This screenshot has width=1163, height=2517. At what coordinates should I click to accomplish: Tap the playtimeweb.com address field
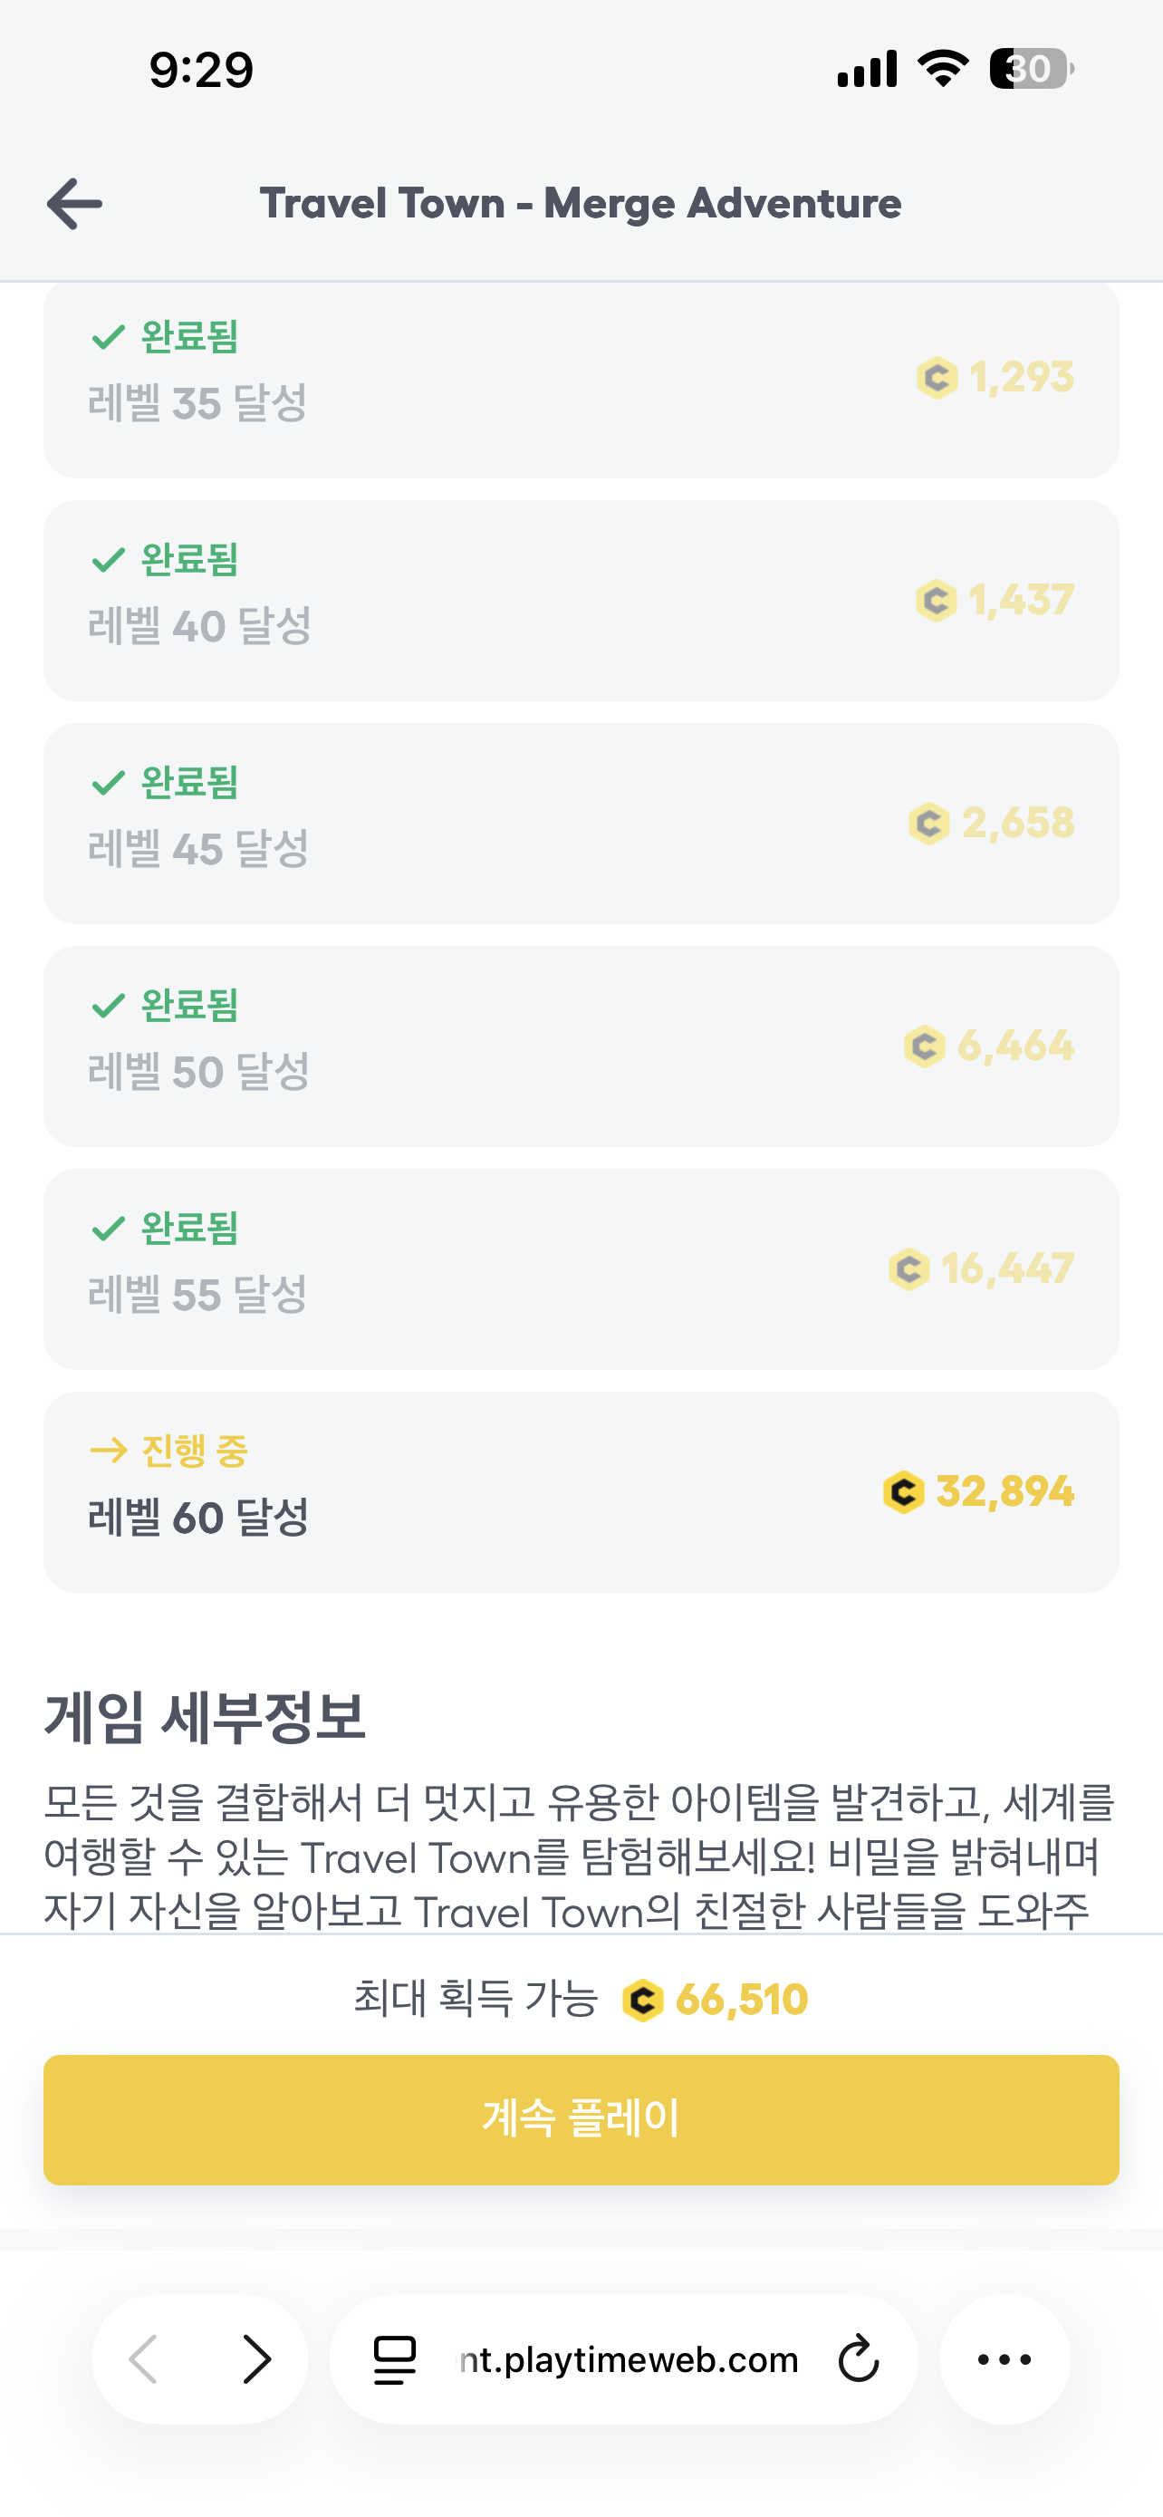(628, 2358)
